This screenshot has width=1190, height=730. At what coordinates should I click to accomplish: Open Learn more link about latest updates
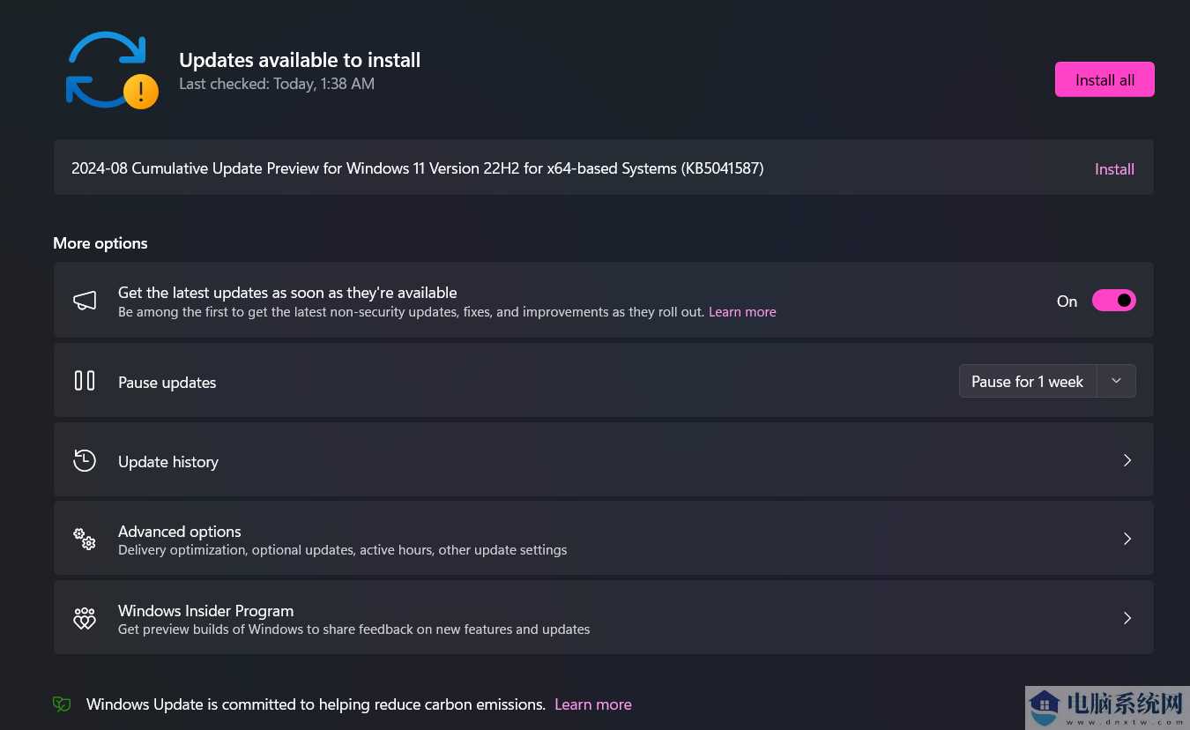tap(742, 312)
